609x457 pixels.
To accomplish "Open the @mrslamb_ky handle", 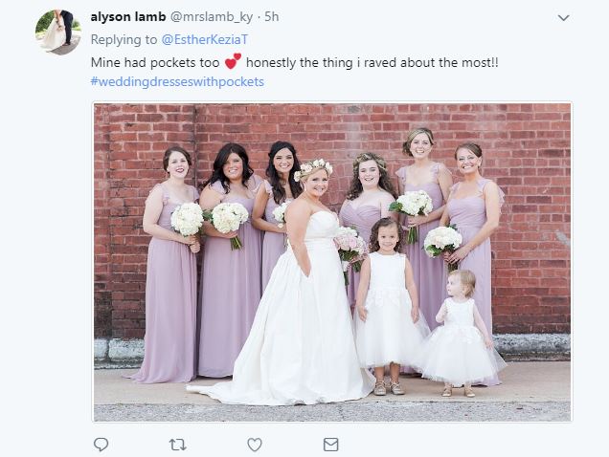I will 212,17.
